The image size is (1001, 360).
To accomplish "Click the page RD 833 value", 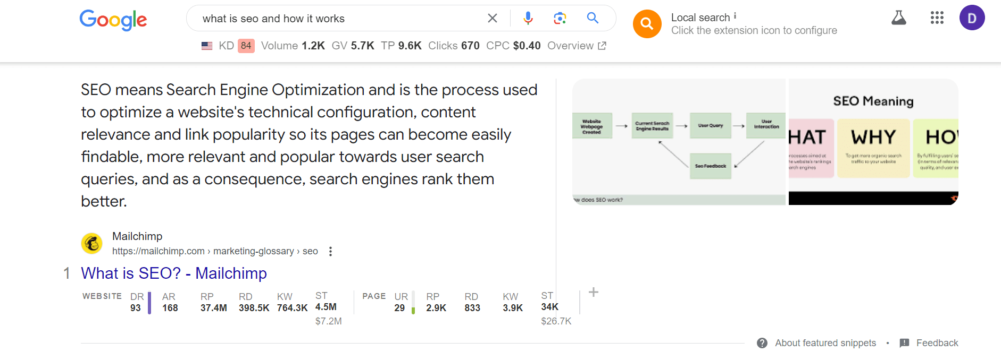I will [472, 308].
